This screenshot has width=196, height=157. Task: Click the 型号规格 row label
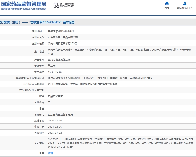39,72
